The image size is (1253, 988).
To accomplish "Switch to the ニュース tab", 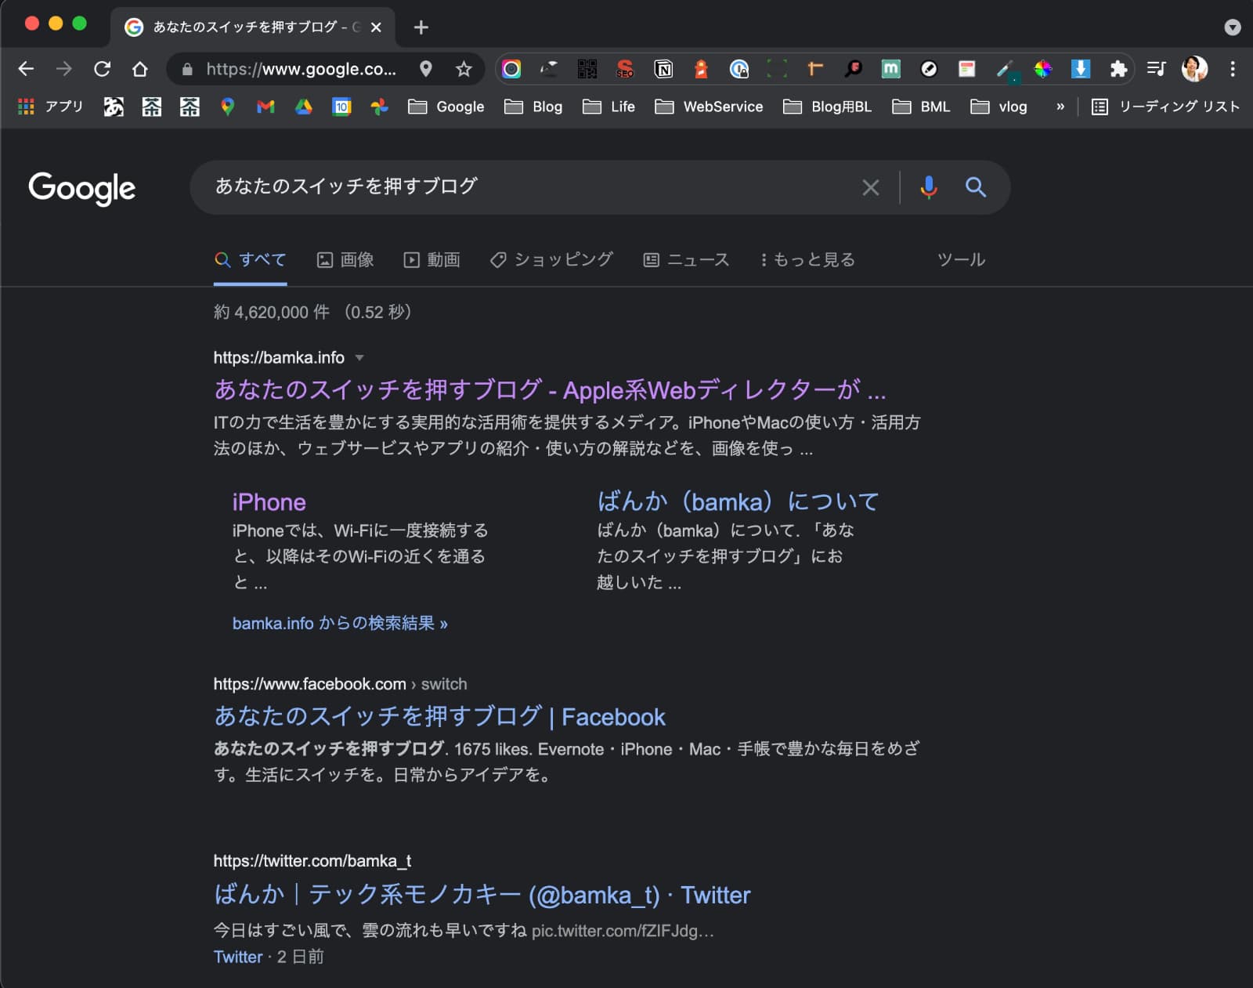I will (x=686, y=259).
